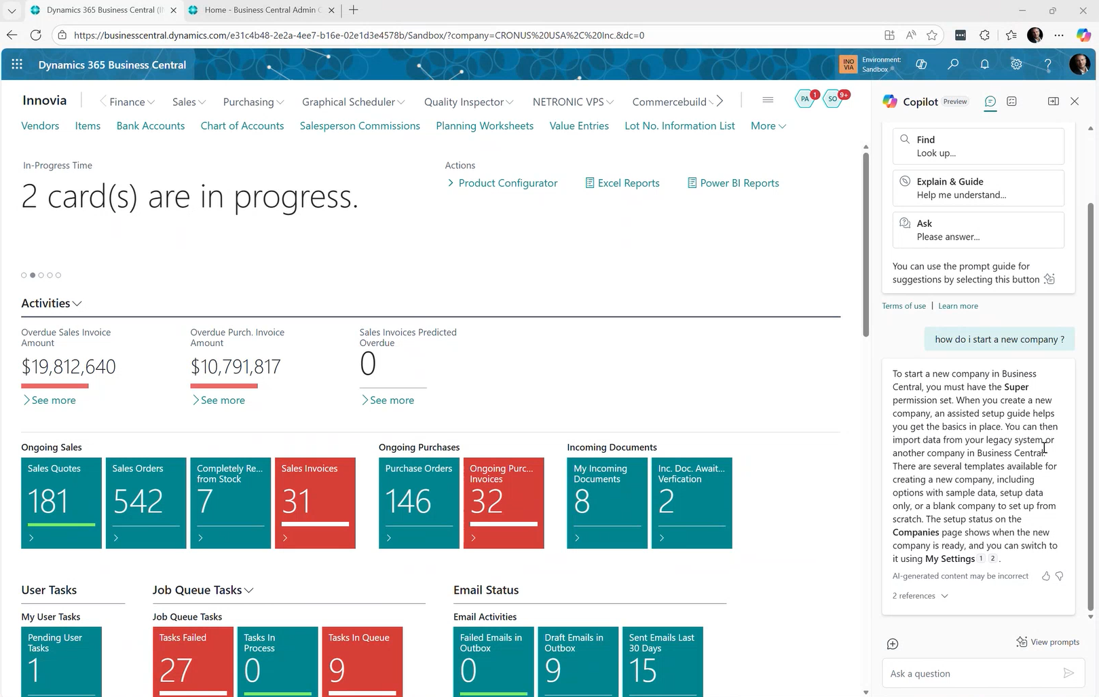Screen dimensions: 1099x697
Task: Expand the Finance menu
Action: pos(132,102)
